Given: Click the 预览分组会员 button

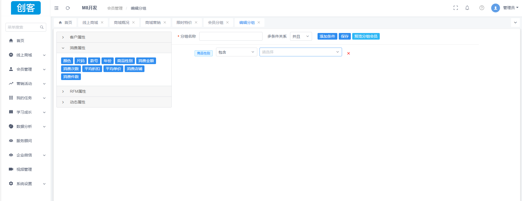Looking at the screenshot, I should (366, 36).
